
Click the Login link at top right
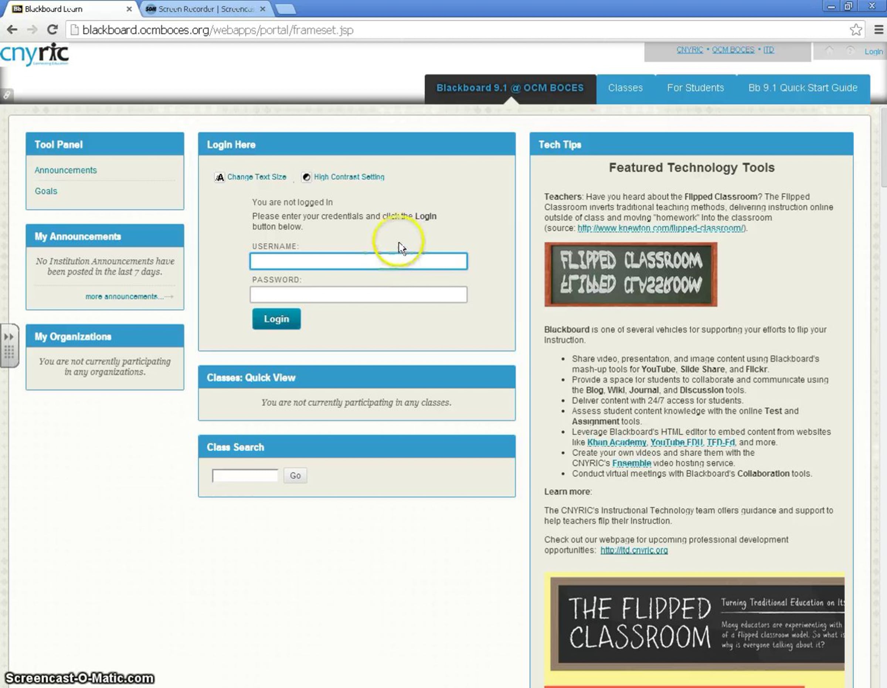(874, 52)
